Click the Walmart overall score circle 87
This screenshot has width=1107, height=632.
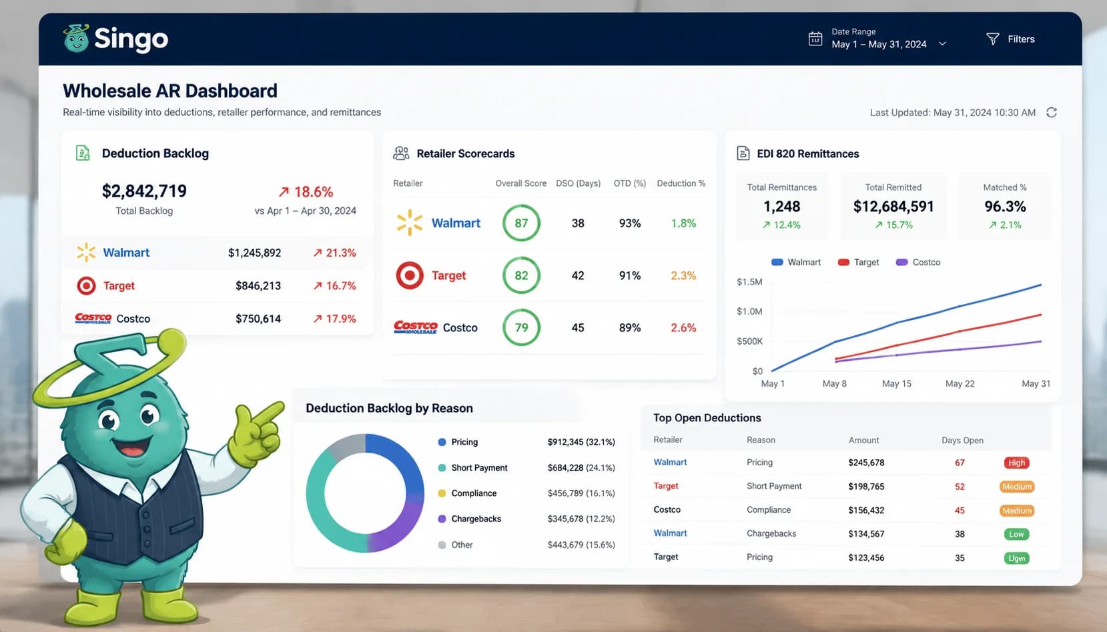(521, 223)
